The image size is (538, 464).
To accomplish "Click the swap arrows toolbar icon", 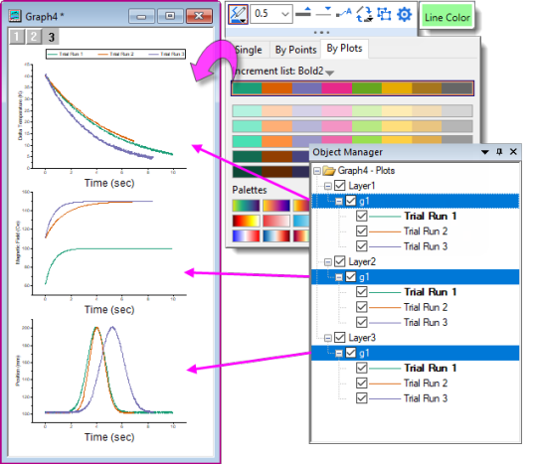I will pos(364,14).
